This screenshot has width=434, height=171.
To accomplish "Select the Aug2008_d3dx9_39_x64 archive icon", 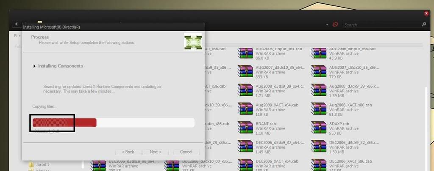I will click(x=245, y=90).
